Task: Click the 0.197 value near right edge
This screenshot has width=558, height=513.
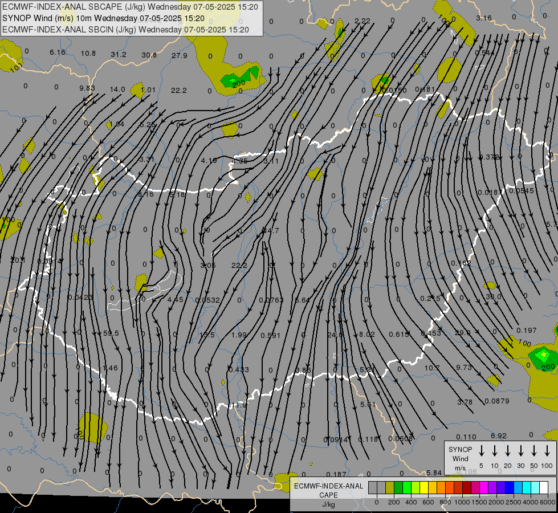Action: (526, 331)
